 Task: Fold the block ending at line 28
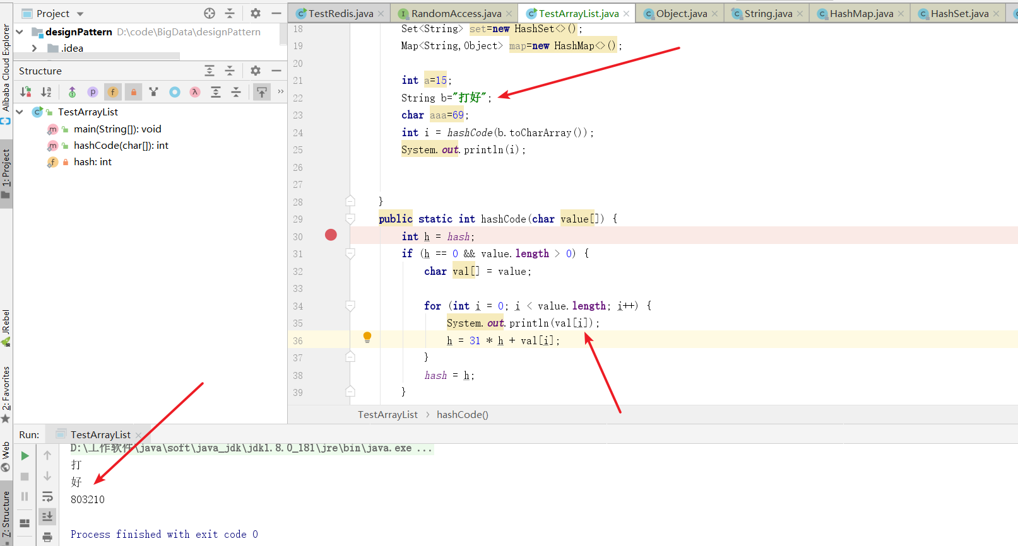click(x=350, y=201)
